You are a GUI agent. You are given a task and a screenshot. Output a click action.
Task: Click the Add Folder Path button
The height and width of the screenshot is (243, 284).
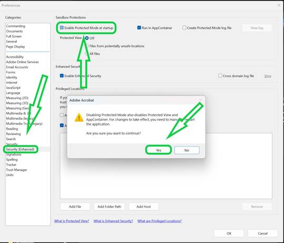pos(109,207)
